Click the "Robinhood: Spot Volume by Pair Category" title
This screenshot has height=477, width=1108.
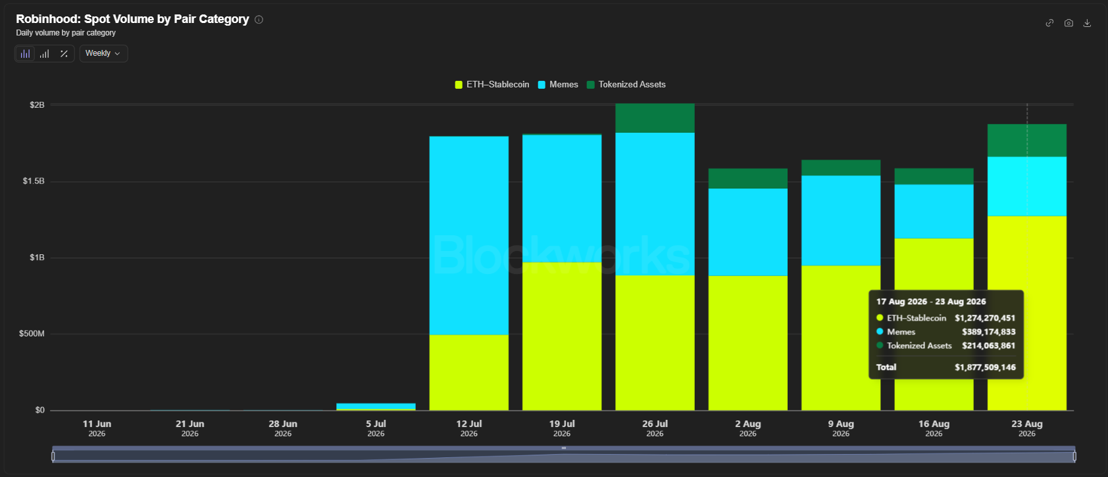pyautogui.click(x=132, y=19)
